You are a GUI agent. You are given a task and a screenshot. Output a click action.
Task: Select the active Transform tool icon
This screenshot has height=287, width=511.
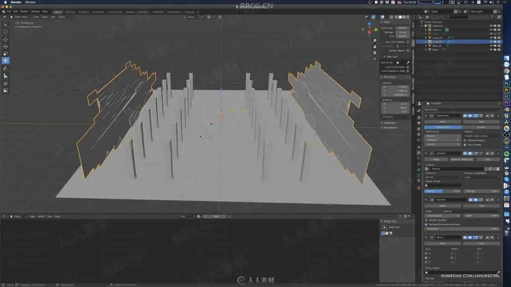tap(6, 61)
